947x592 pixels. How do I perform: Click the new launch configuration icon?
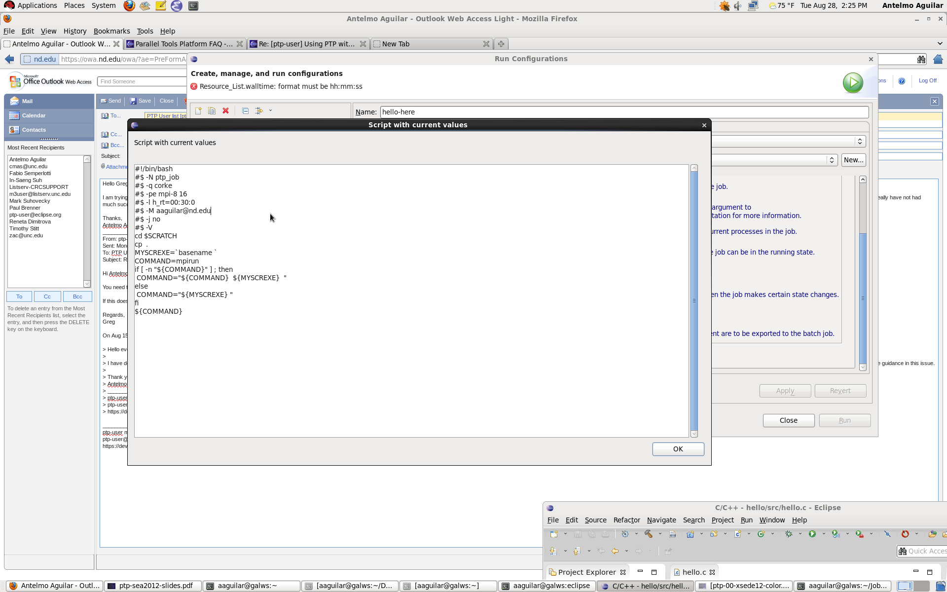[198, 111]
